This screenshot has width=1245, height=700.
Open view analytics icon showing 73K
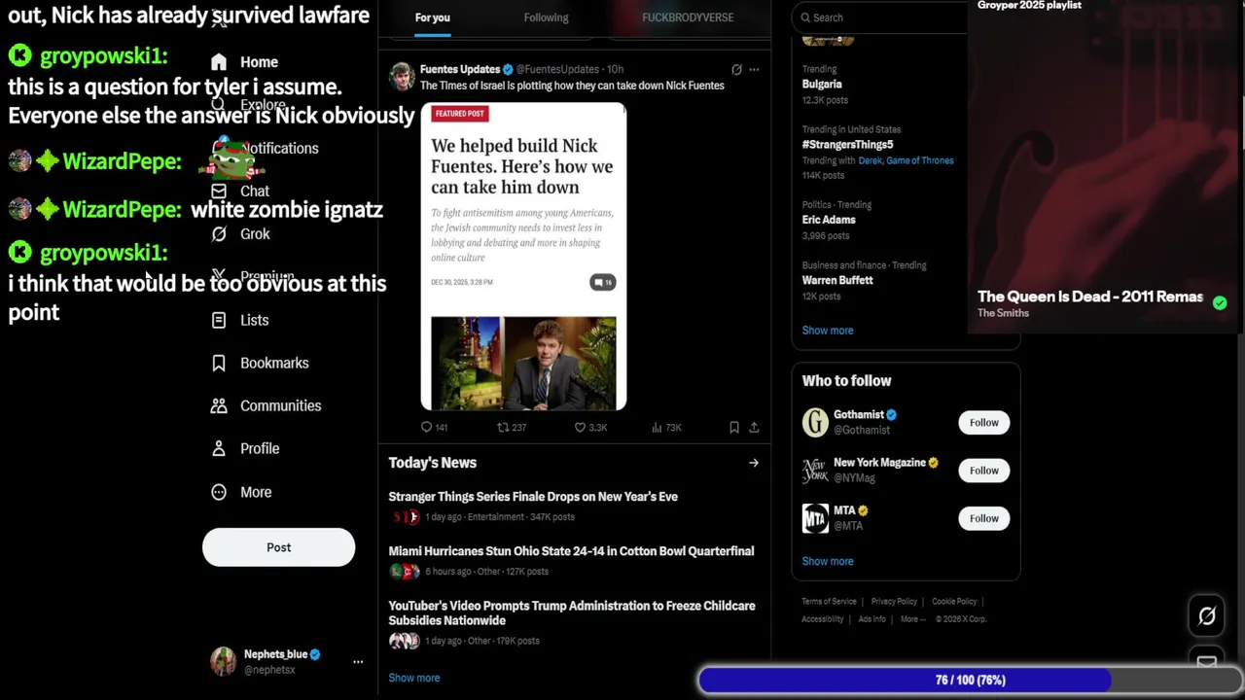658,427
